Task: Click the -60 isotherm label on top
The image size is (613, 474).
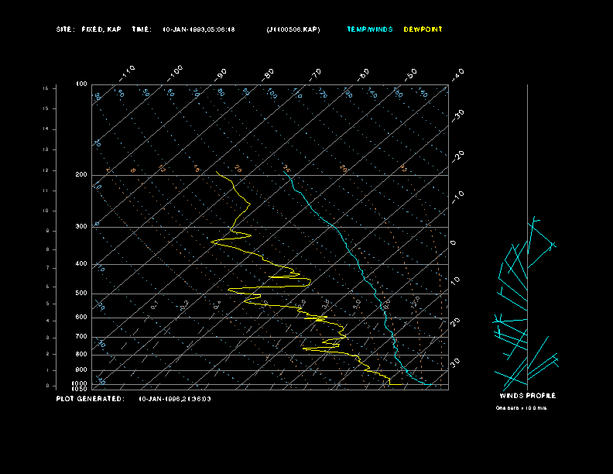Action: [x=363, y=75]
